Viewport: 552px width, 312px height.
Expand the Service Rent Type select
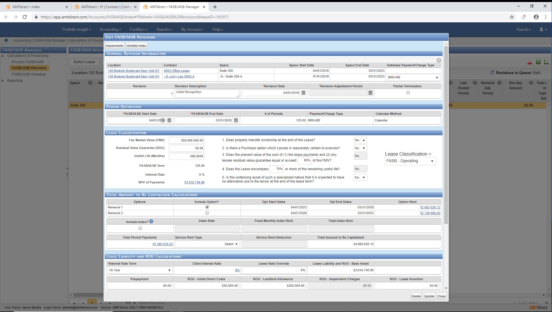pos(207,244)
